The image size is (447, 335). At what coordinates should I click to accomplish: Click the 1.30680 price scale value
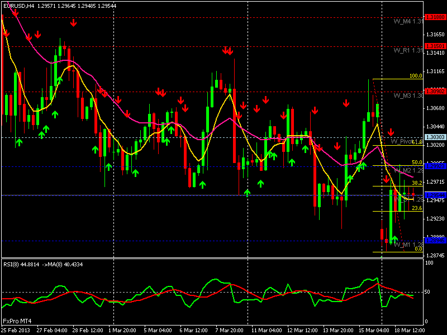pos(435,108)
